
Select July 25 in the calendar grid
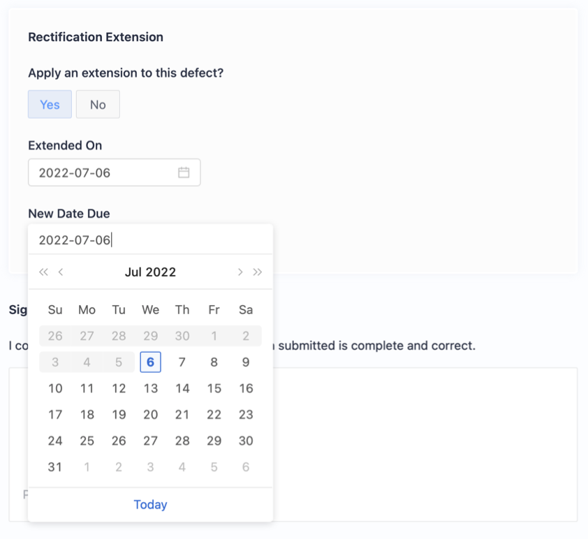(x=87, y=441)
